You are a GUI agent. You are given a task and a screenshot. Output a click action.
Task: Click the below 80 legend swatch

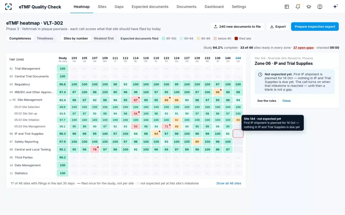(215, 38)
